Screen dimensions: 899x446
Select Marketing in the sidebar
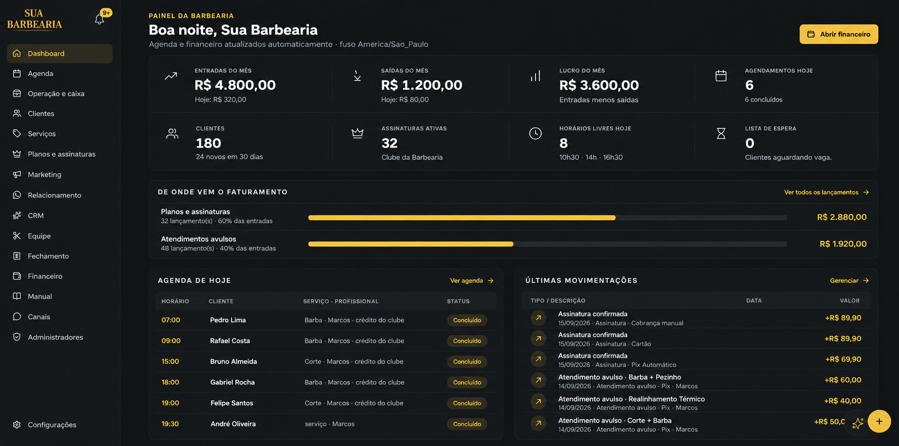tap(60, 175)
